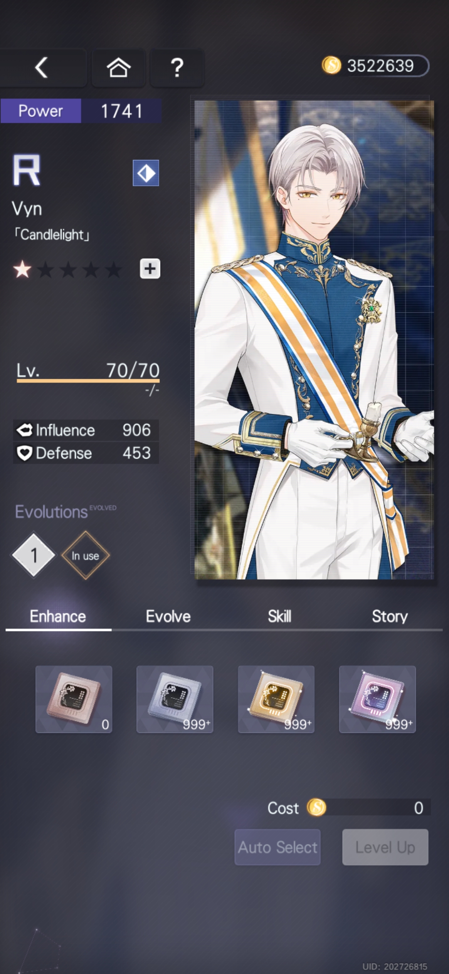Tap the Auto Select button
The height and width of the screenshot is (974, 449).
(x=277, y=847)
